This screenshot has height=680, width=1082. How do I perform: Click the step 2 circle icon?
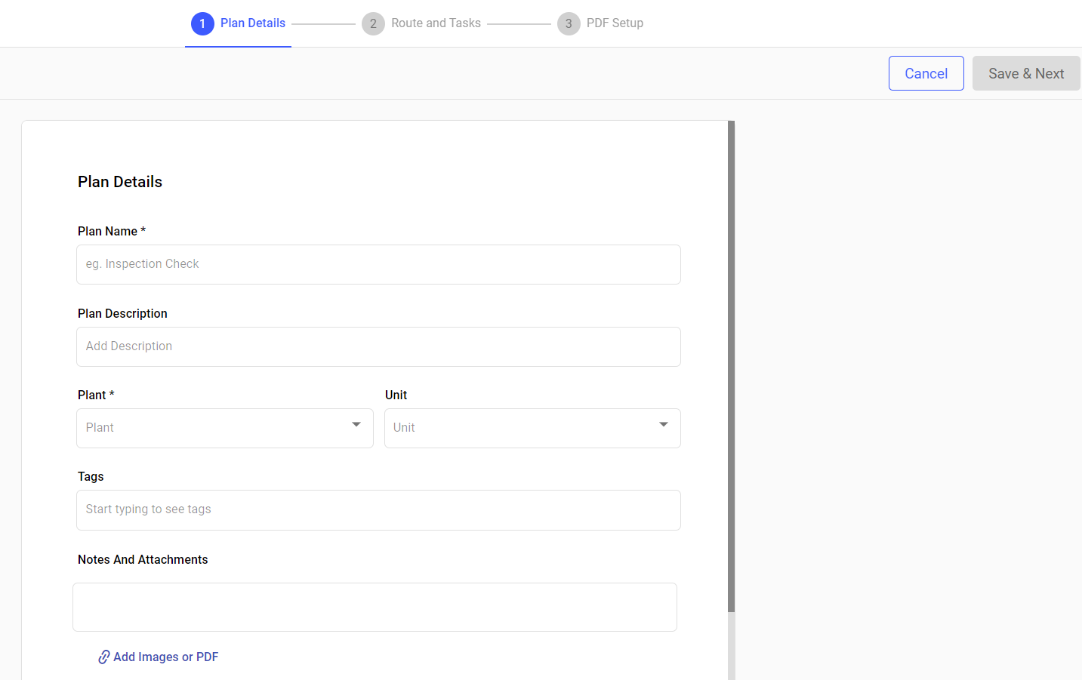(373, 23)
